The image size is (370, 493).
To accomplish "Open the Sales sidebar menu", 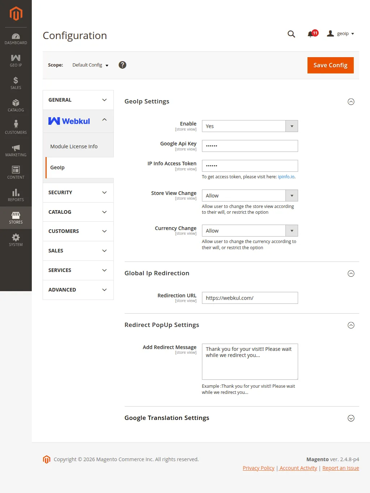I will 16,83.
